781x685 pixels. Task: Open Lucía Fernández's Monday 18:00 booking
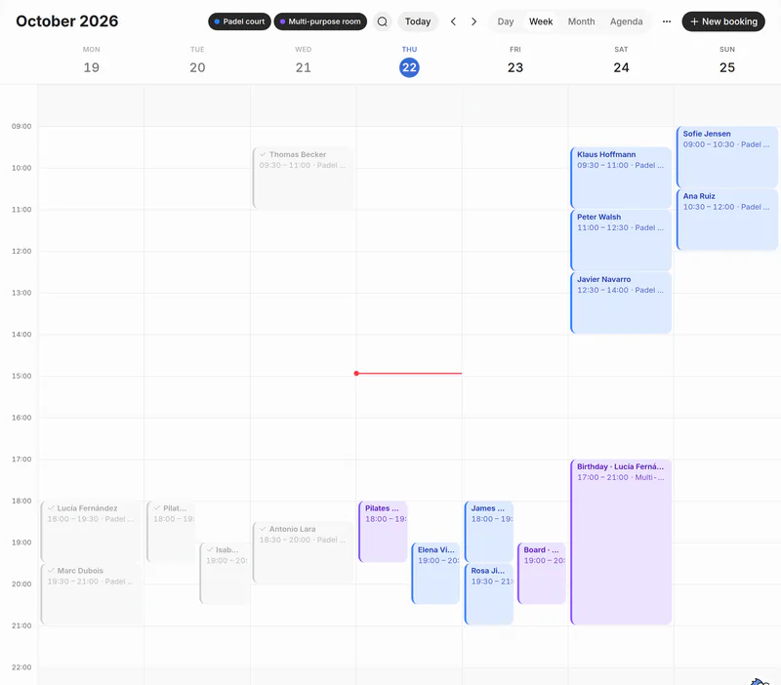[91, 531]
